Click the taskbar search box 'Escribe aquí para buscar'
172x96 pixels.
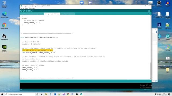click(x=20, y=94)
